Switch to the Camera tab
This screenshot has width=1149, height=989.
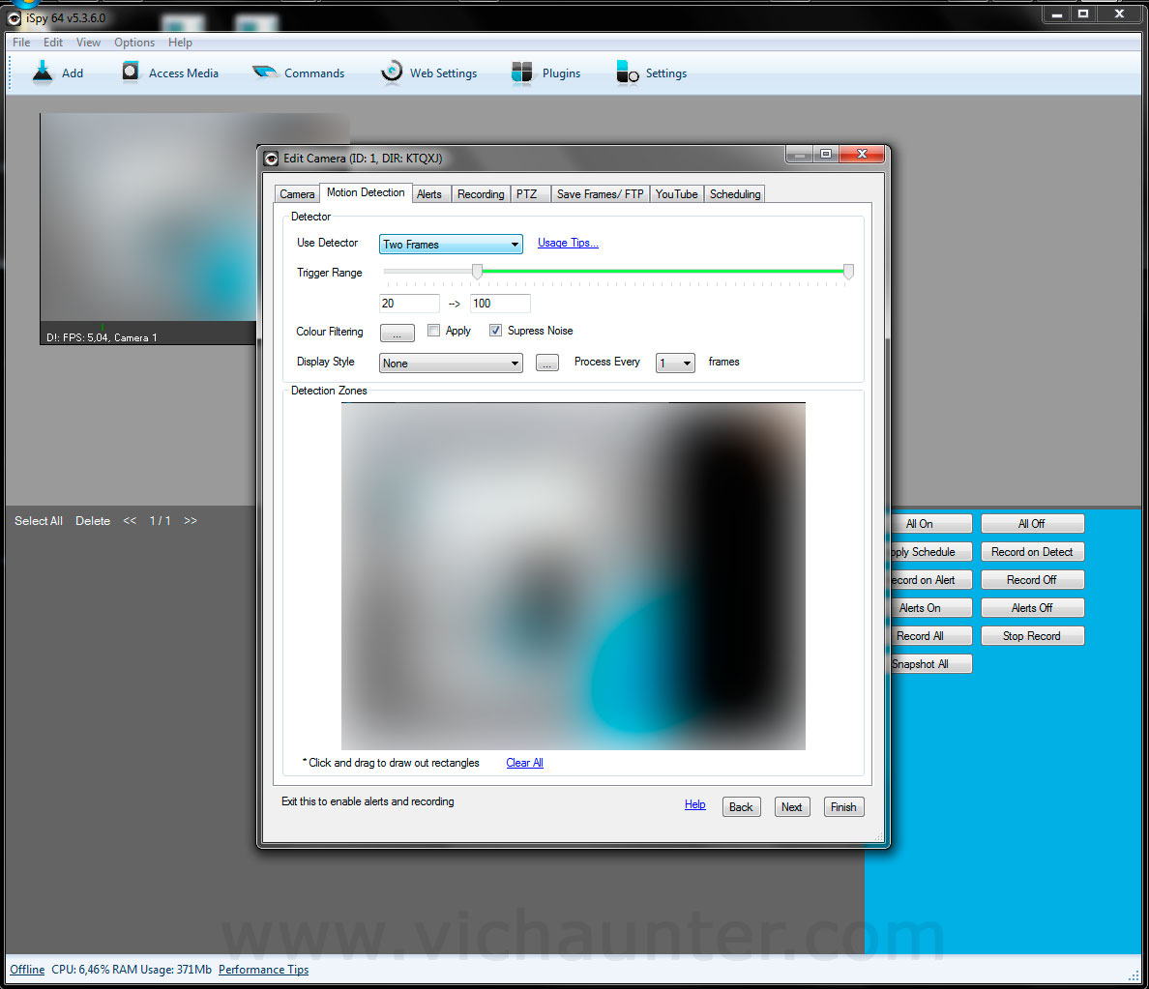pyautogui.click(x=297, y=194)
